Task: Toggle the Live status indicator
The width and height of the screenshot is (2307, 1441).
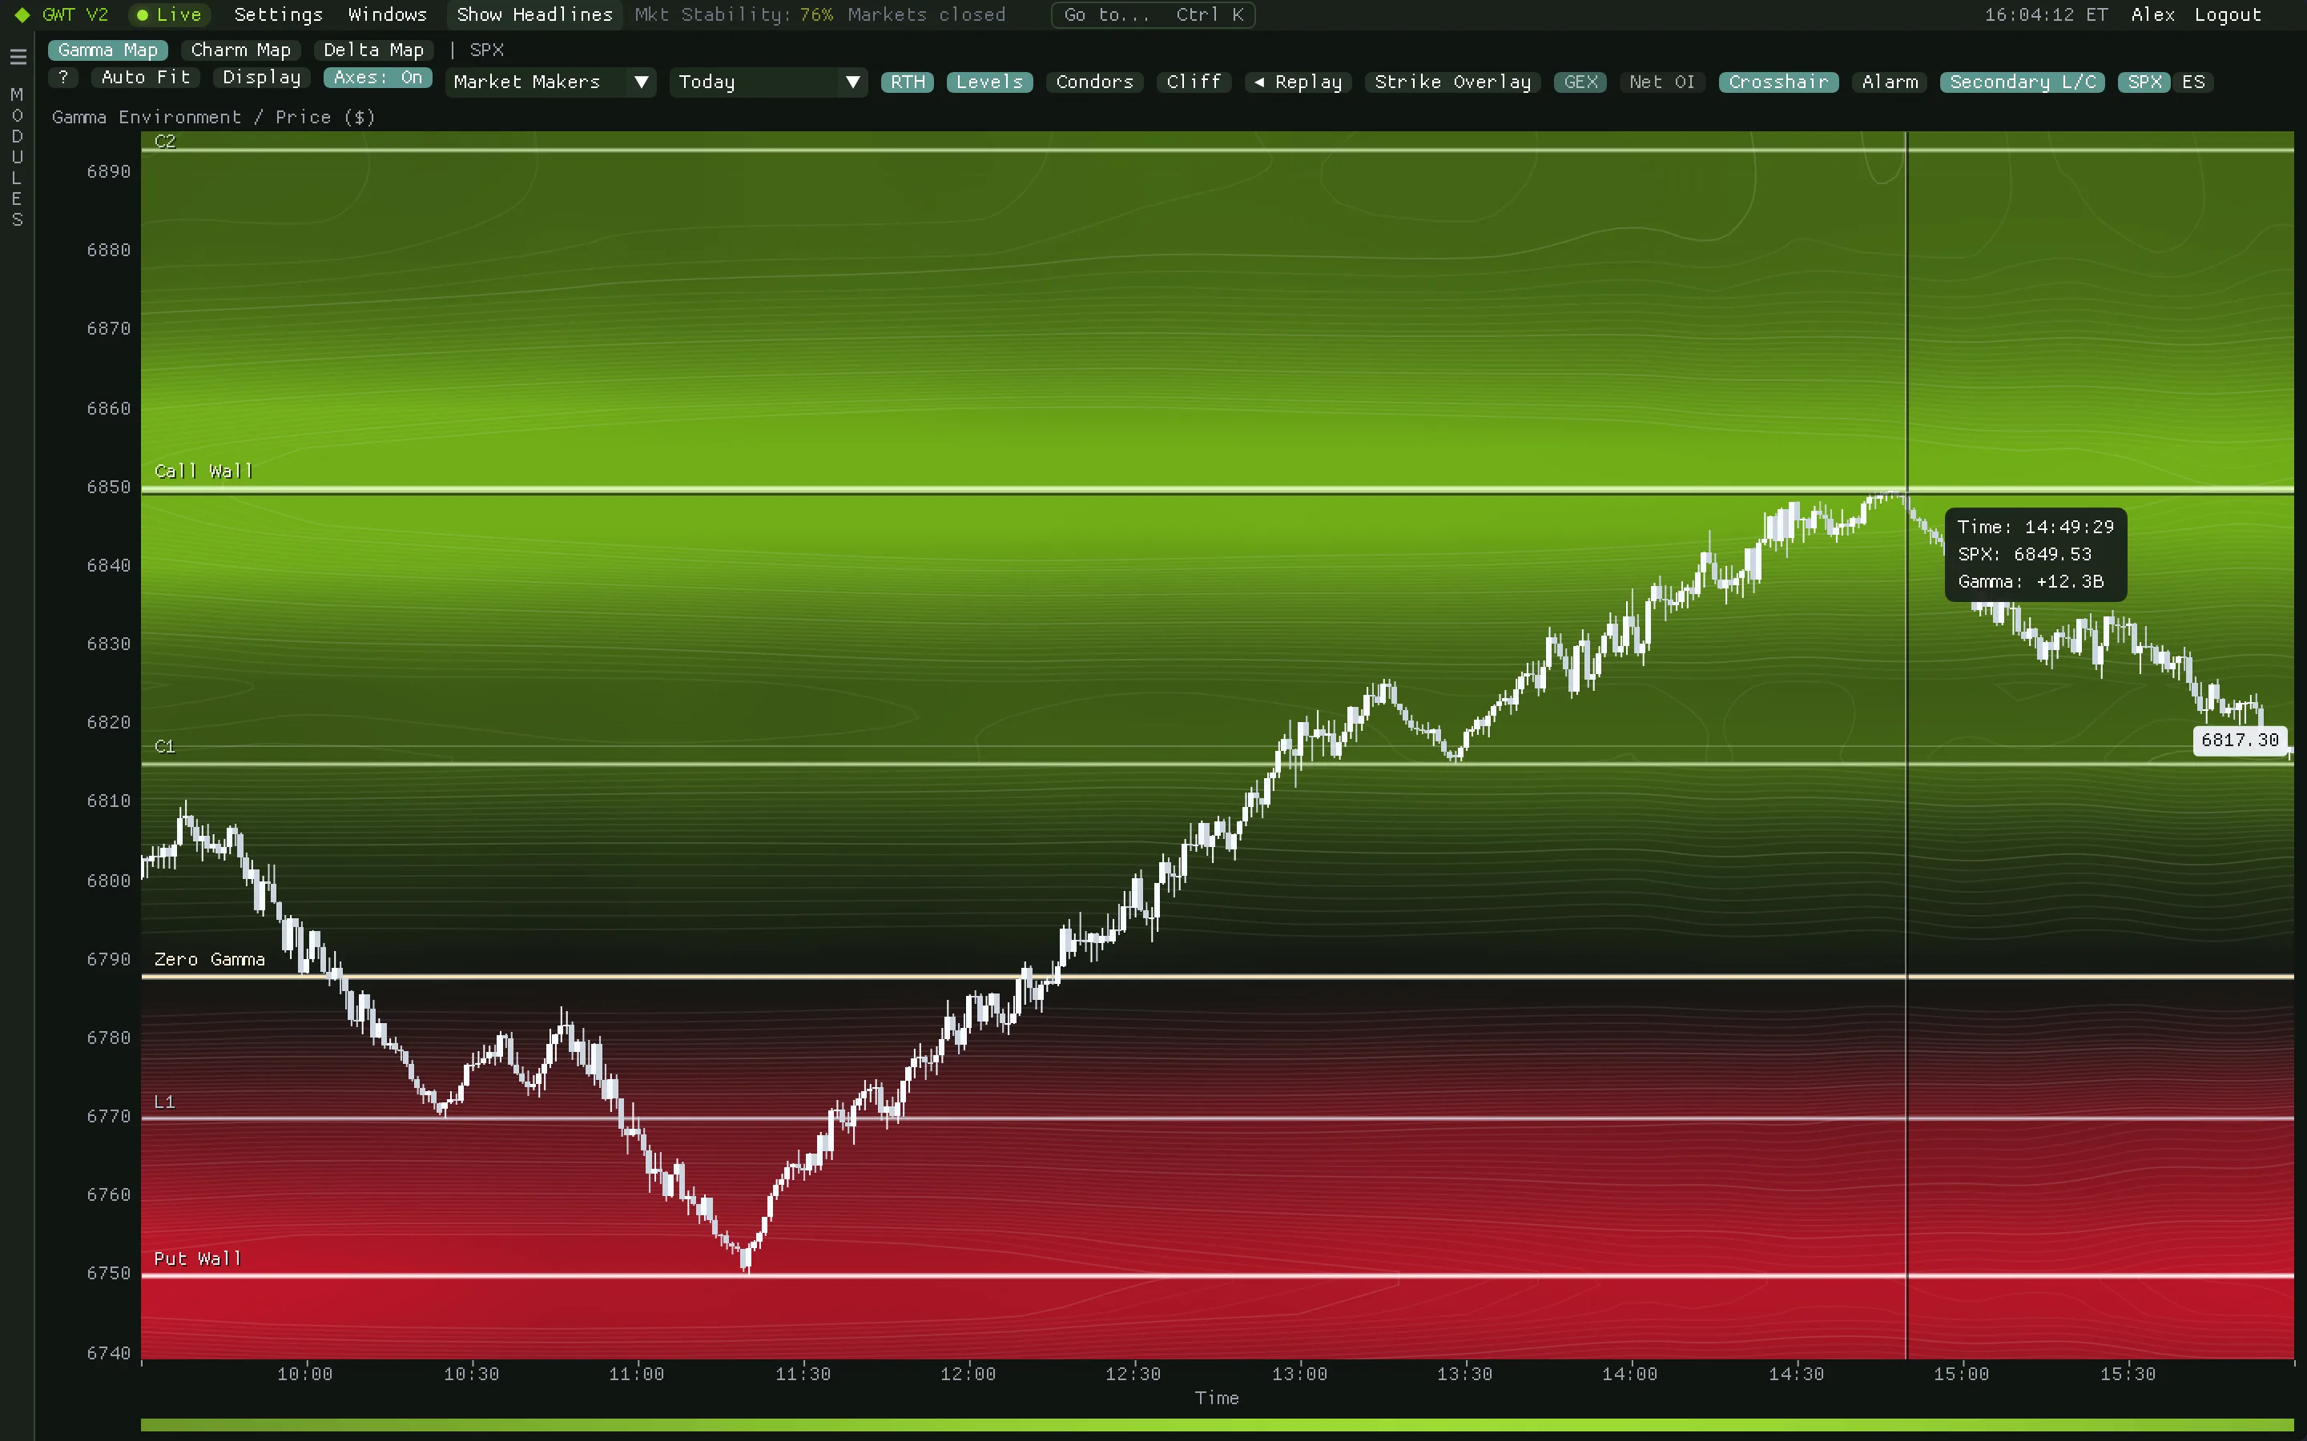Action: (169, 14)
